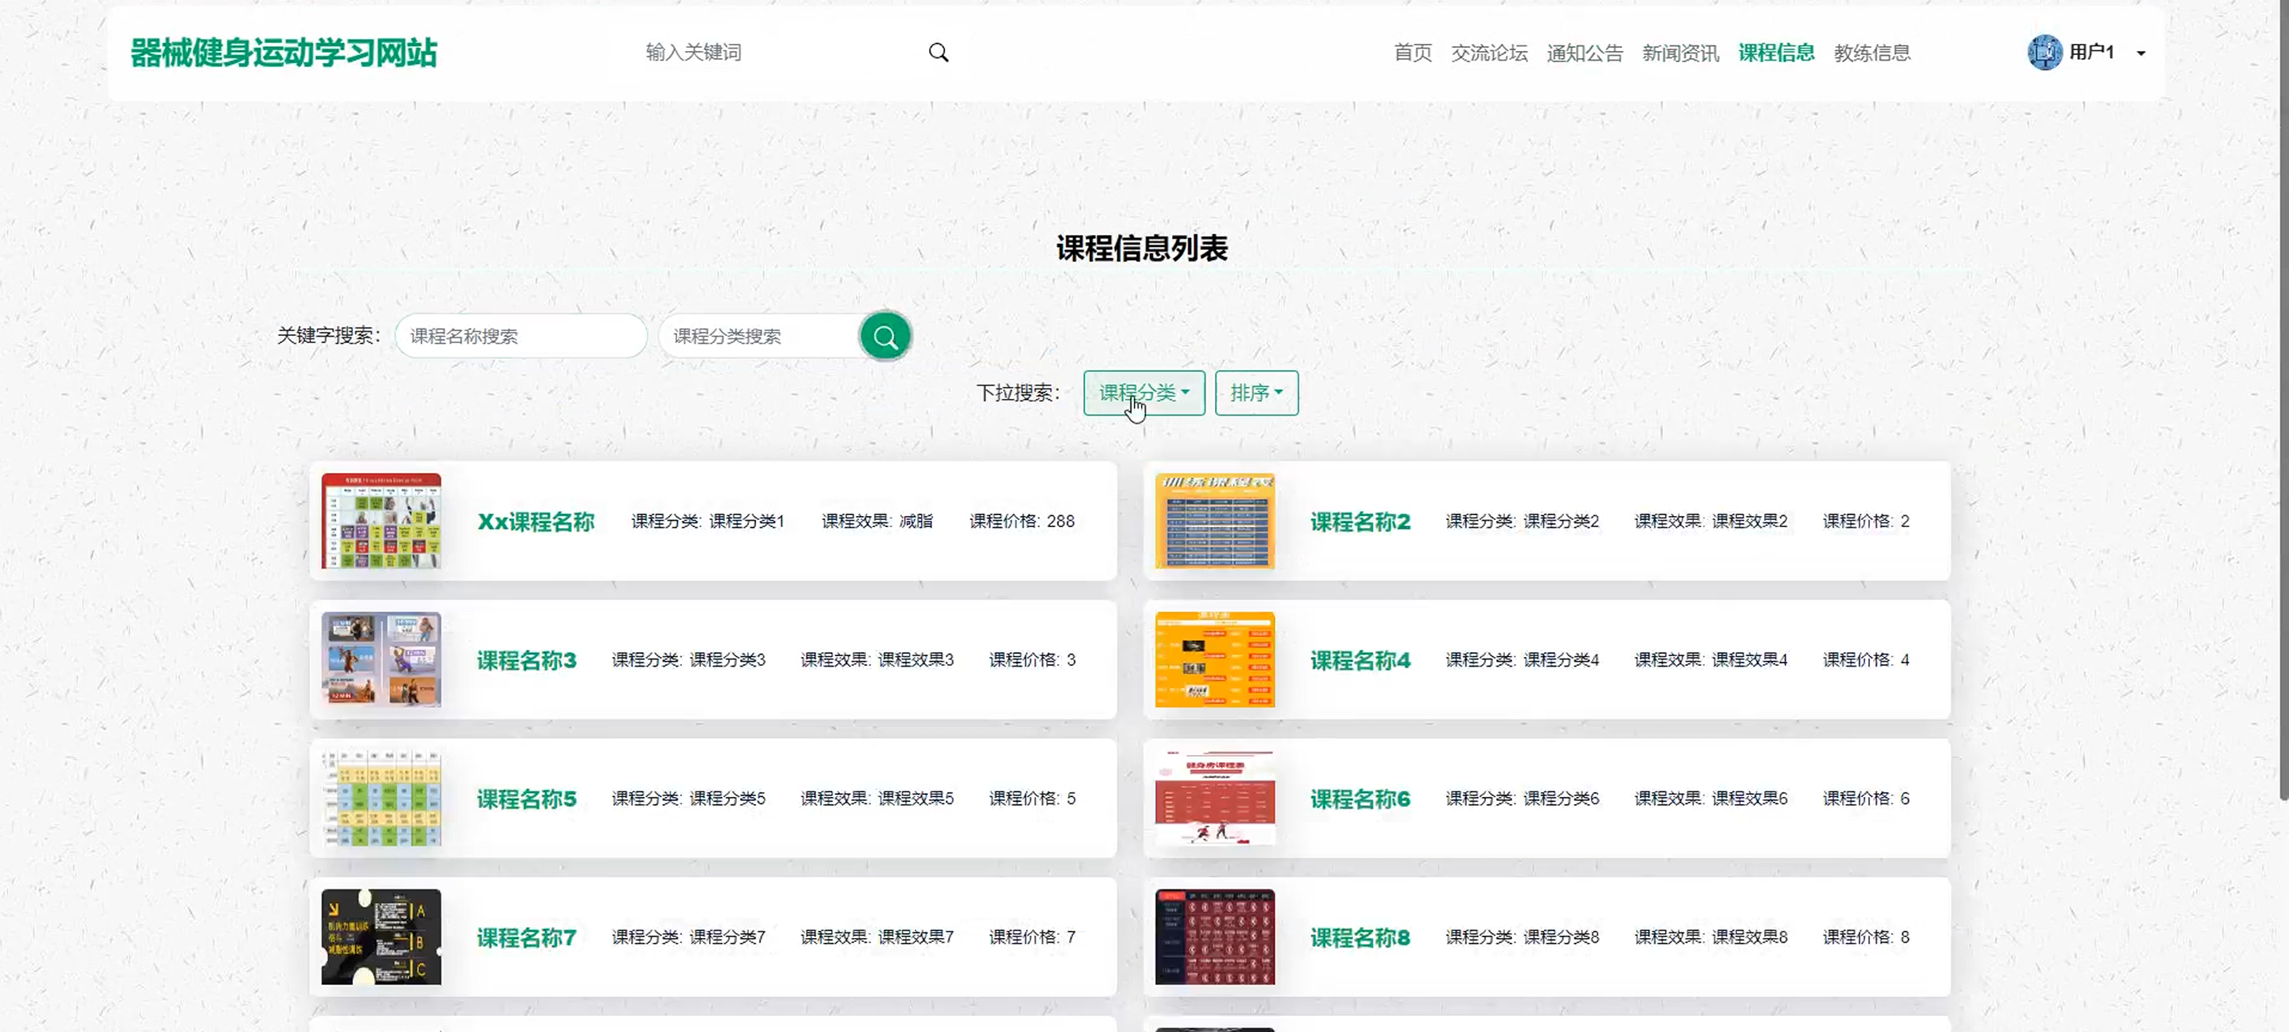Screen dimensions: 2289x1032
Task: Click the 课程名称6 red thumbnail
Action: point(1213,798)
